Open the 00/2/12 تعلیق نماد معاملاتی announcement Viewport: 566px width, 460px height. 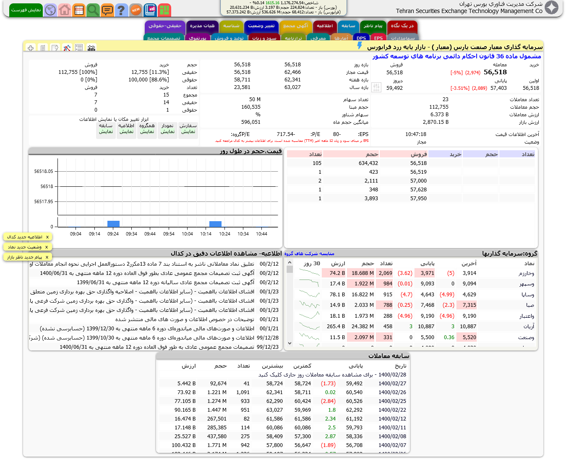(x=154, y=264)
